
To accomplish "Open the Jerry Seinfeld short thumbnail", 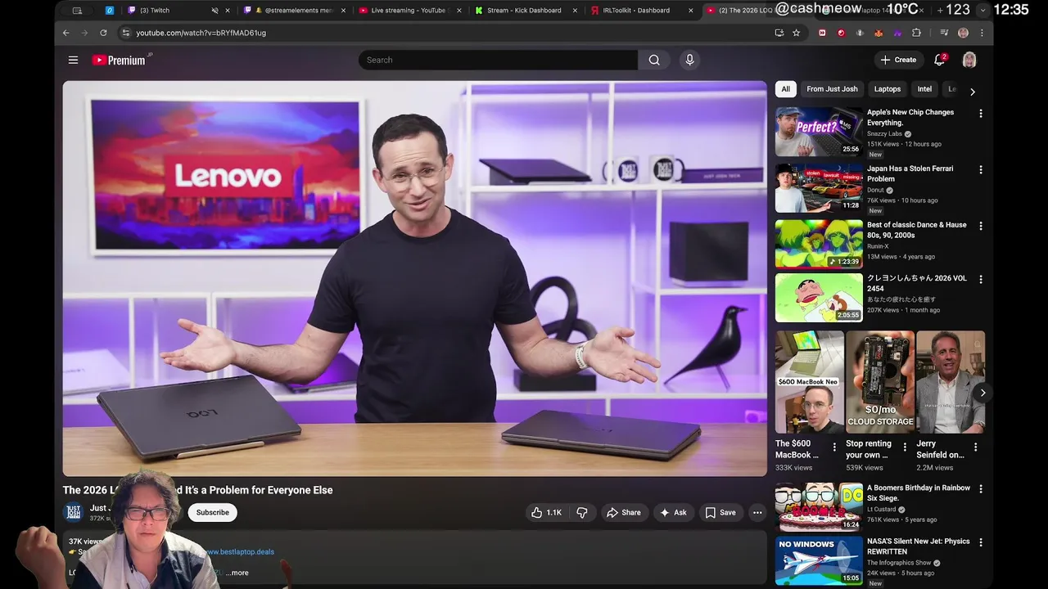I will click(x=951, y=382).
